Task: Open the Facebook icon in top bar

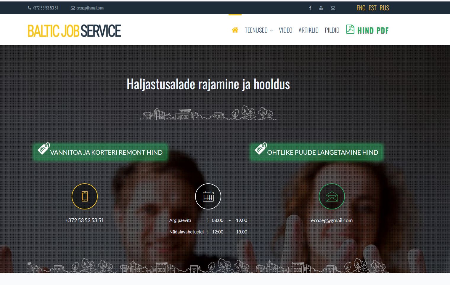Action: 310,8
